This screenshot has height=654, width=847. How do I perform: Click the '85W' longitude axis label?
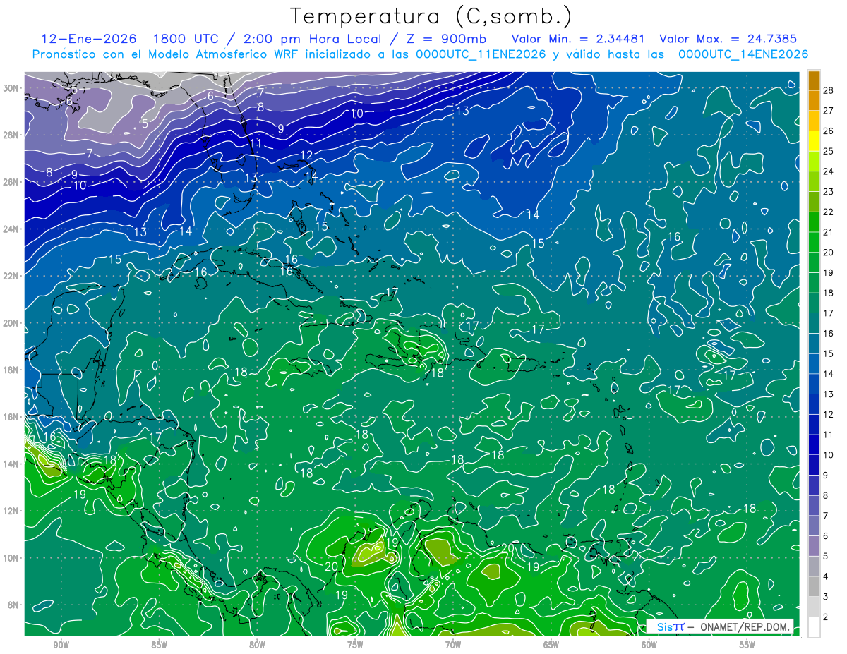pyautogui.click(x=159, y=645)
